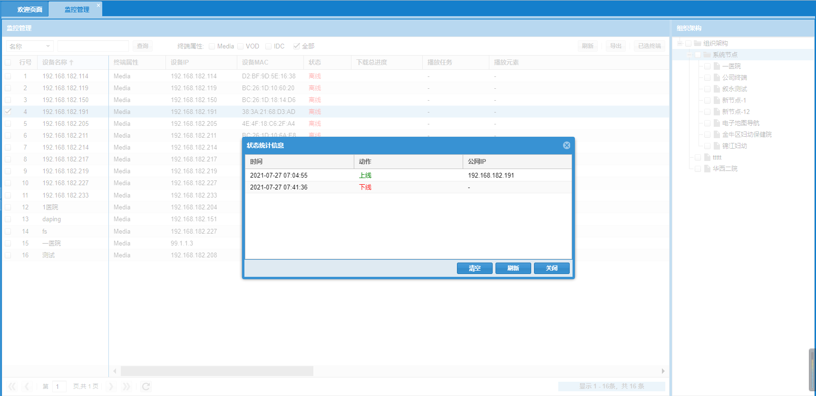The width and height of the screenshot is (816, 396).
Task: Select the 新节点-12 tree node
Action: [x=736, y=112]
